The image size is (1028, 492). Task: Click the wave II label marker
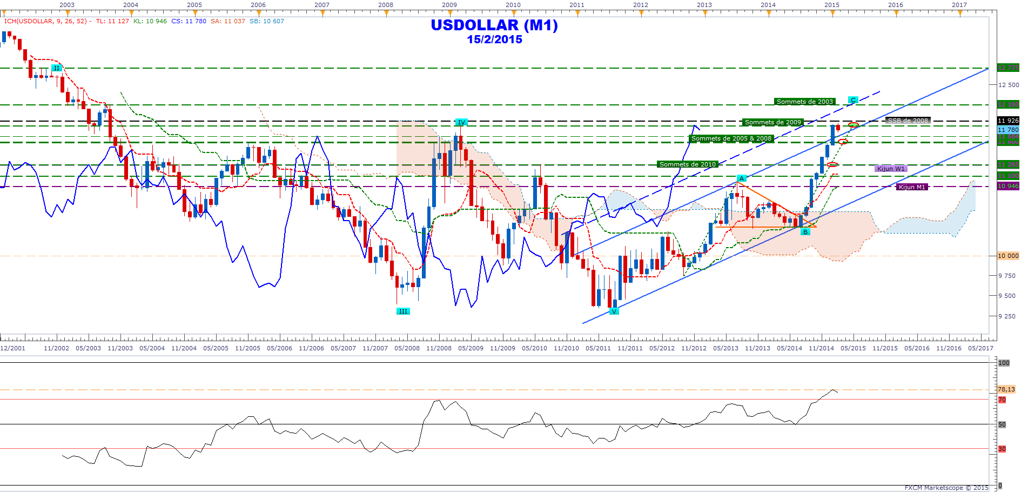coord(56,68)
